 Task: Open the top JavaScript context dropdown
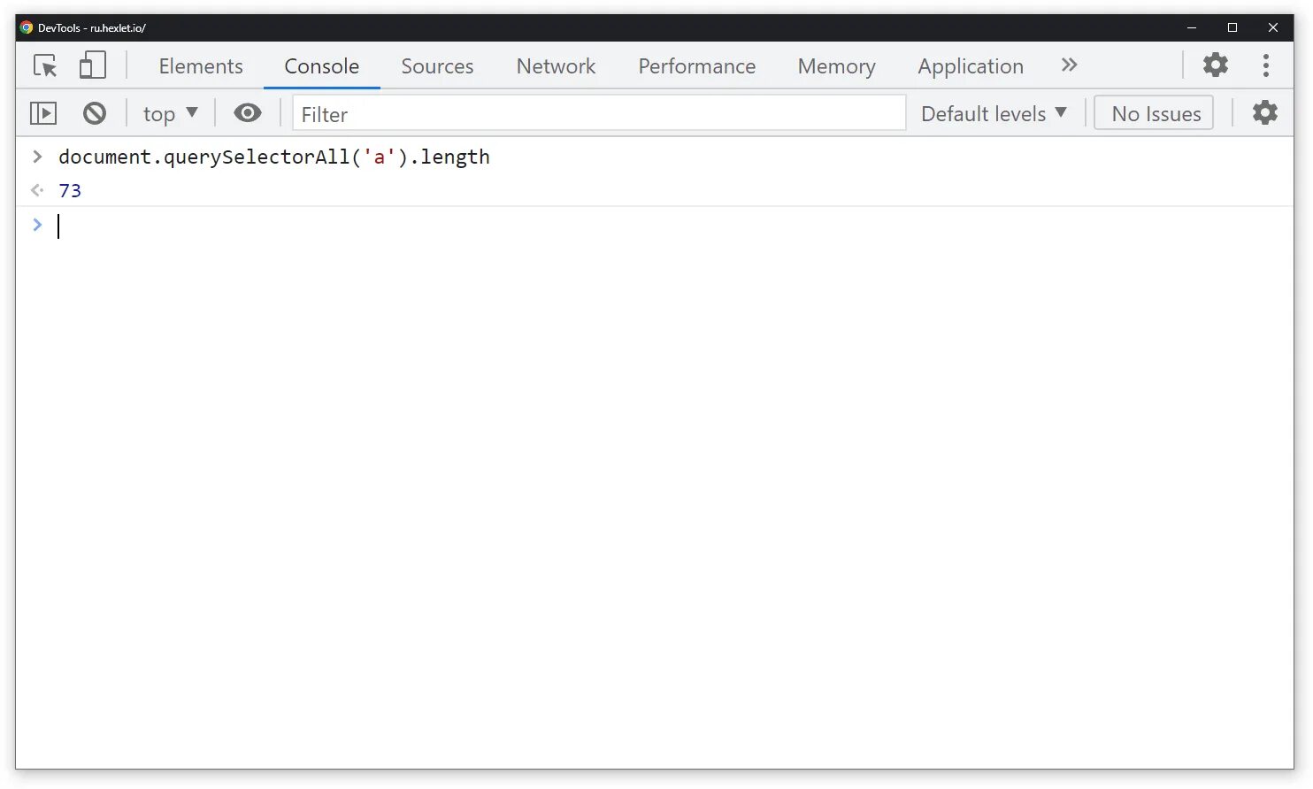coord(171,113)
